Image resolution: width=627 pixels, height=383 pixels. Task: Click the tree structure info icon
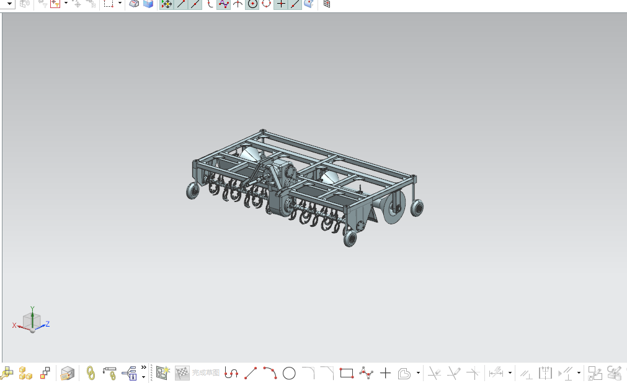click(130, 374)
